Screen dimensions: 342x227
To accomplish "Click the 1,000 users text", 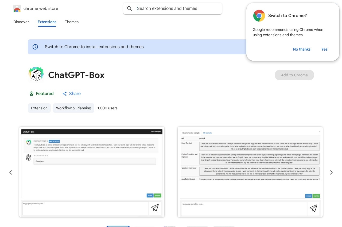I will click(107, 108).
